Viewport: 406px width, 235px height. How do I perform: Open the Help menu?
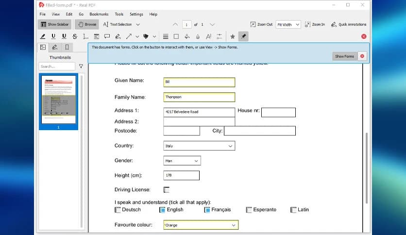tap(153, 14)
